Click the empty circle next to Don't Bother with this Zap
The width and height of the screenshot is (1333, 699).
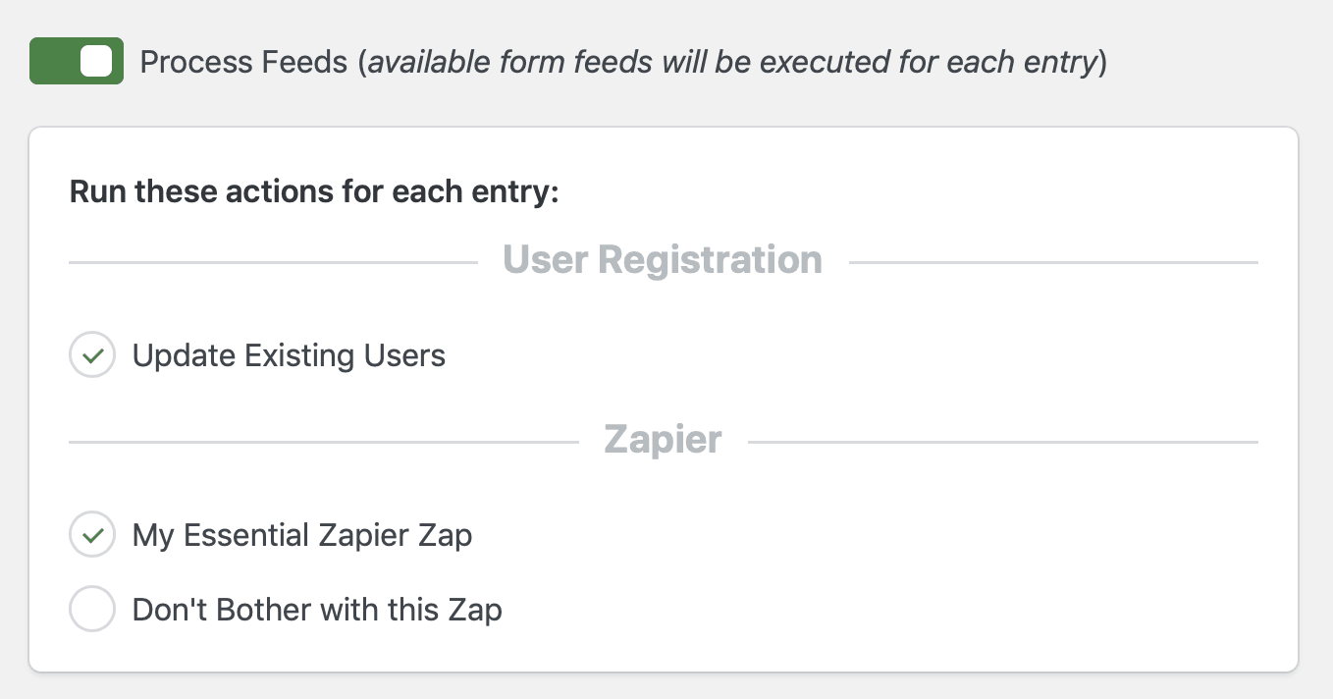(x=91, y=609)
